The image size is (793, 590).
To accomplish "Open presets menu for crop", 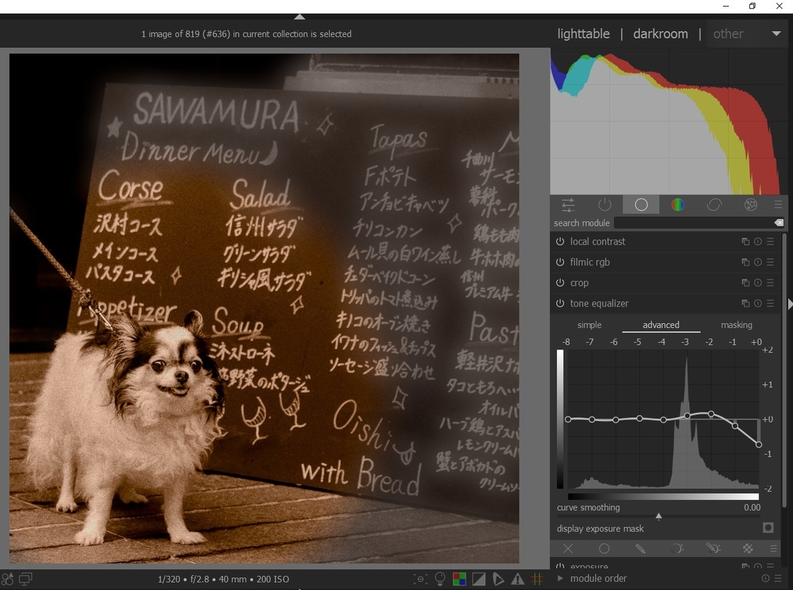I will pos(771,283).
